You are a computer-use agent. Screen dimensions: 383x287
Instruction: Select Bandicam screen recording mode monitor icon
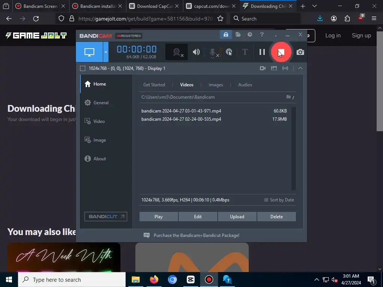coord(89,52)
